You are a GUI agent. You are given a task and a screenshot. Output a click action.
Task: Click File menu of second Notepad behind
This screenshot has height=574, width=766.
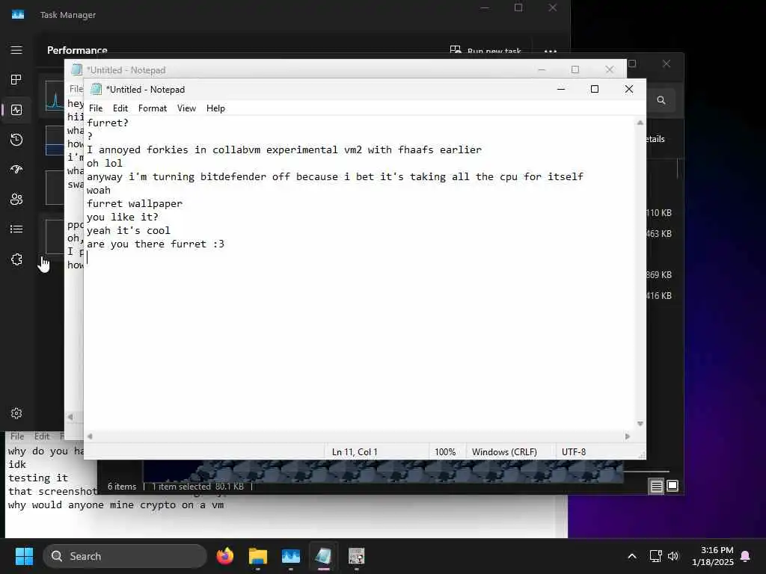tap(76, 89)
